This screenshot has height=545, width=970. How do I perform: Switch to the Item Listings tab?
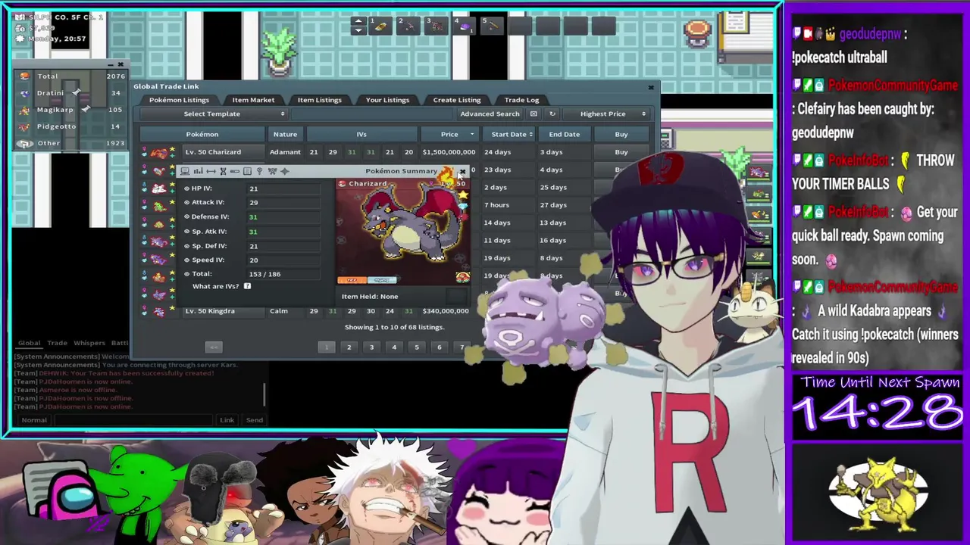point(319,100)
